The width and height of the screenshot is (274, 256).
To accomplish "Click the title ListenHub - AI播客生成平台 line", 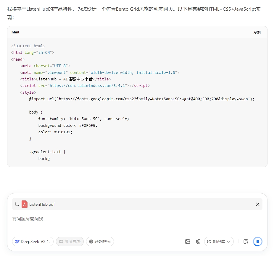I will pyautogui.click(x=65, y=79).
